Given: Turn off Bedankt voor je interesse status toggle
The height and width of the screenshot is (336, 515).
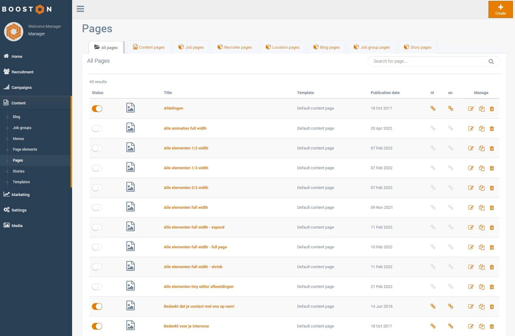Looking at the screenshot, I should click(x=97, y=326).
